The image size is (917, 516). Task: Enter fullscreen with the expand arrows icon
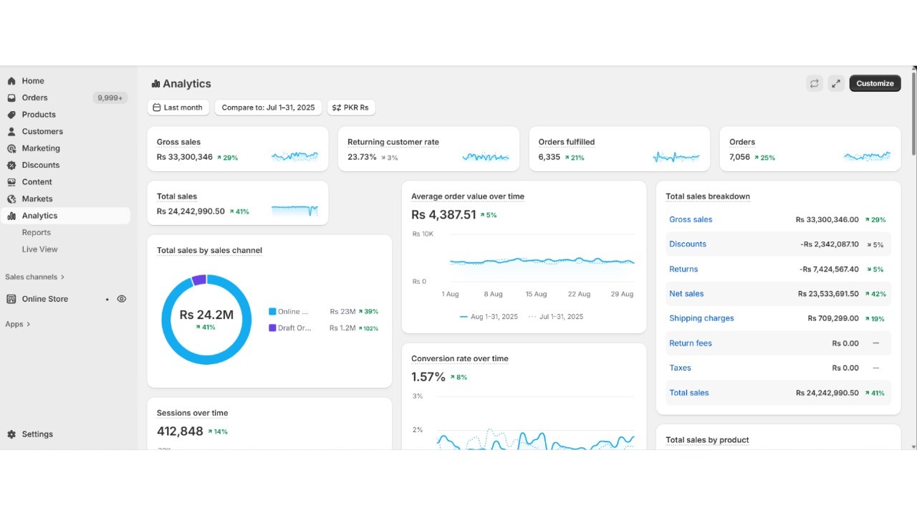(836, 84)
